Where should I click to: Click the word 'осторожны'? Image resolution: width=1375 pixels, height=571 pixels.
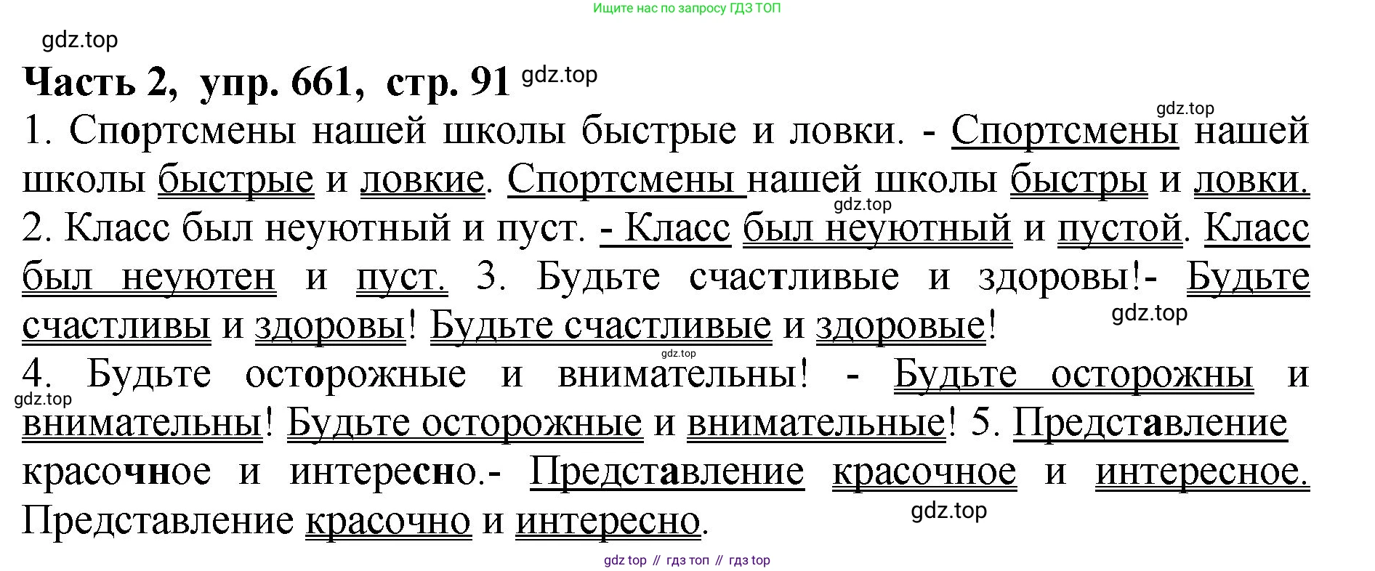click(1152, 375)
